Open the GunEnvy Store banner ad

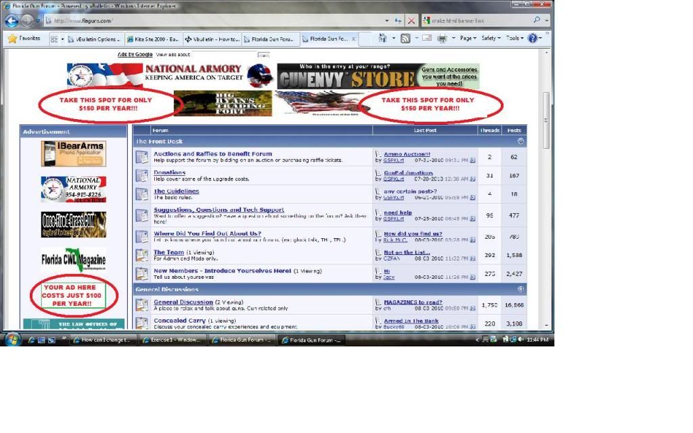tap(378, 76)
